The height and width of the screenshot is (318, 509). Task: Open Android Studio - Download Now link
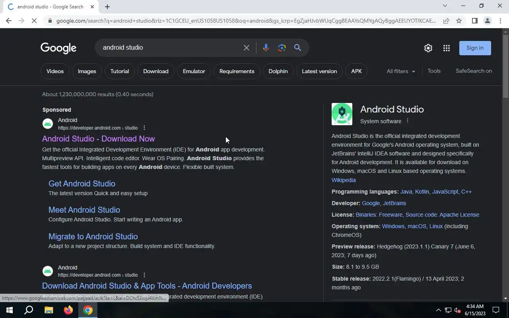99,139
